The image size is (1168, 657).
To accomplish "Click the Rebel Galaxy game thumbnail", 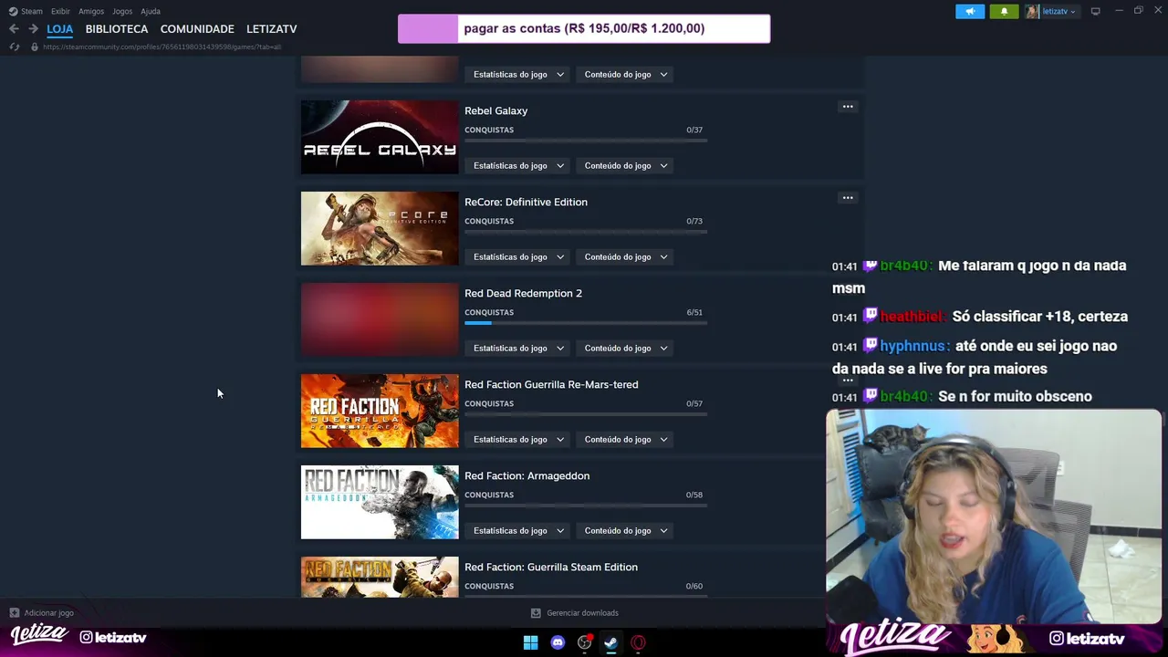I will pos(380,137).
